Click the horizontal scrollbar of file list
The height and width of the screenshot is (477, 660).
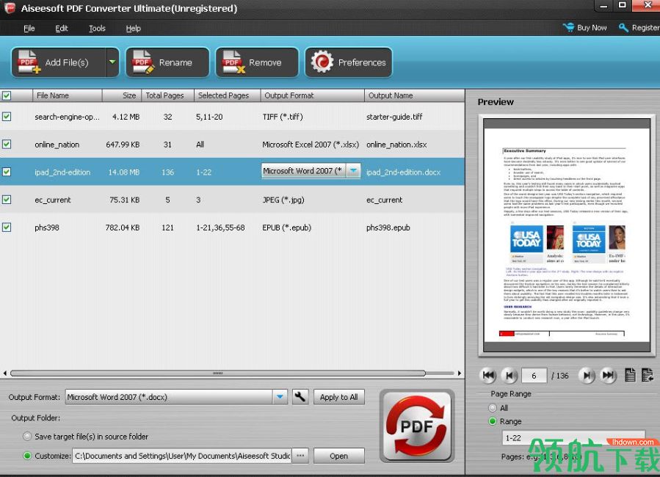coord(217,373)
